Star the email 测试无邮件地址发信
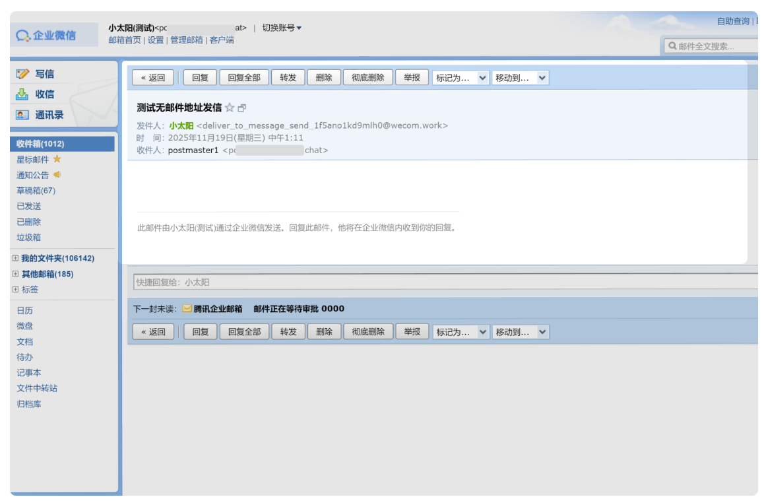The height and width of the screenshot is (501, 762). (228, 107)
